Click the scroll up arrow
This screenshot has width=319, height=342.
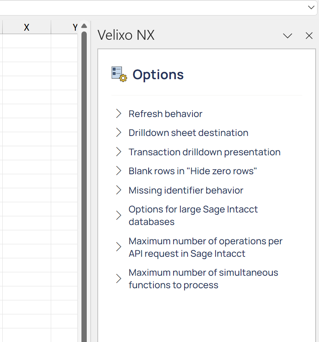84,26
